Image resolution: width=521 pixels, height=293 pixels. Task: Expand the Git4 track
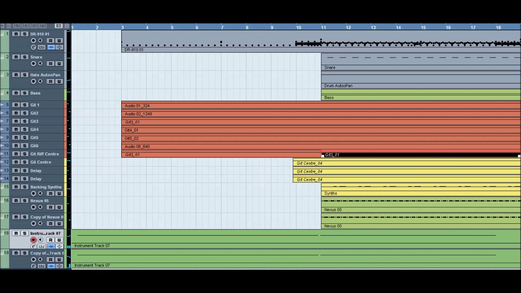pyautogui.click(x=2, y=129)
